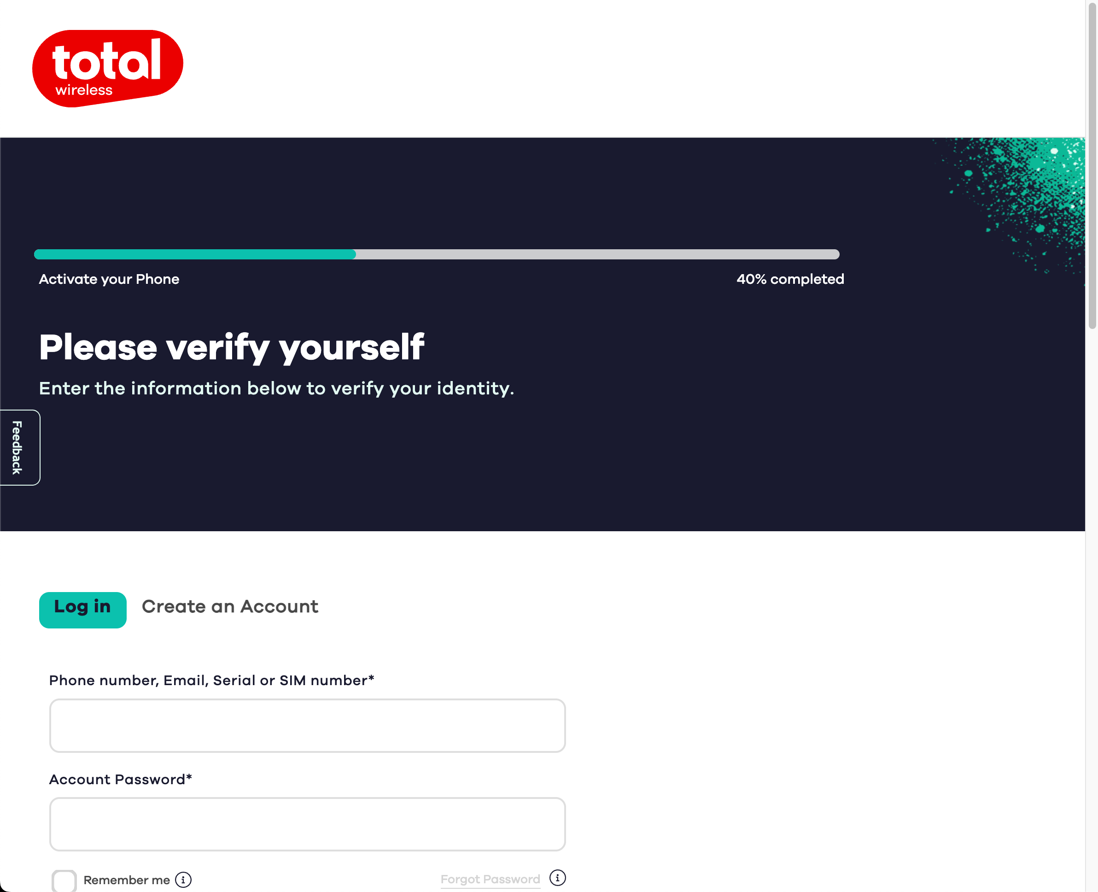Enable the Remember me checkbox
Viewport: 1098px width, 892px height.
click(64, 880)
